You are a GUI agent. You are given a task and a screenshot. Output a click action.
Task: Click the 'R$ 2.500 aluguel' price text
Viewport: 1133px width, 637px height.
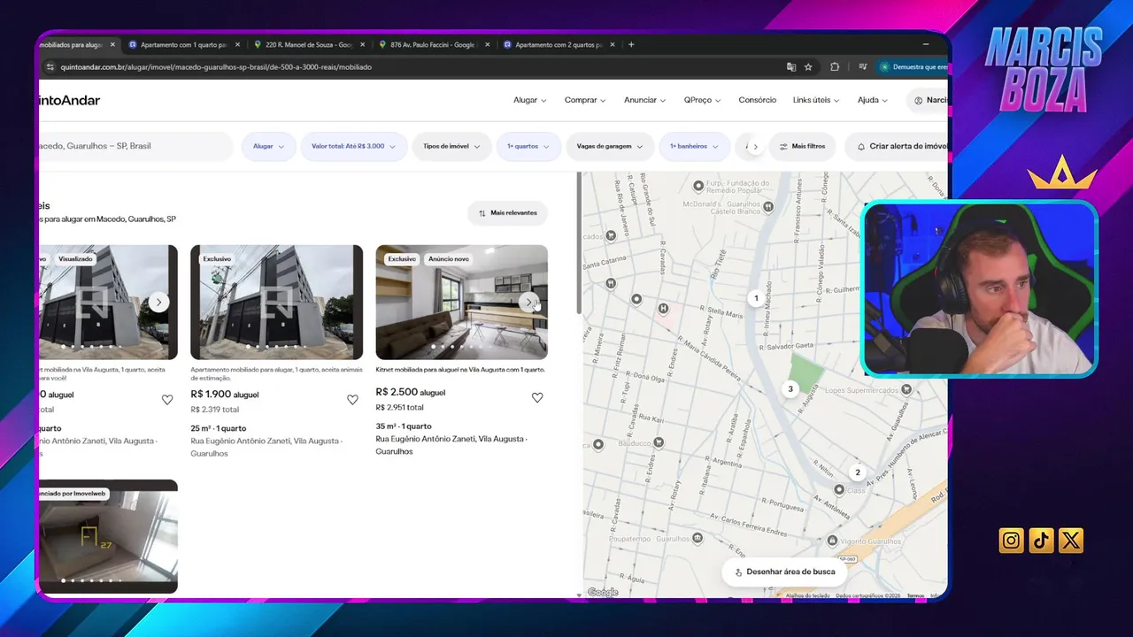[x=411, y=392]
